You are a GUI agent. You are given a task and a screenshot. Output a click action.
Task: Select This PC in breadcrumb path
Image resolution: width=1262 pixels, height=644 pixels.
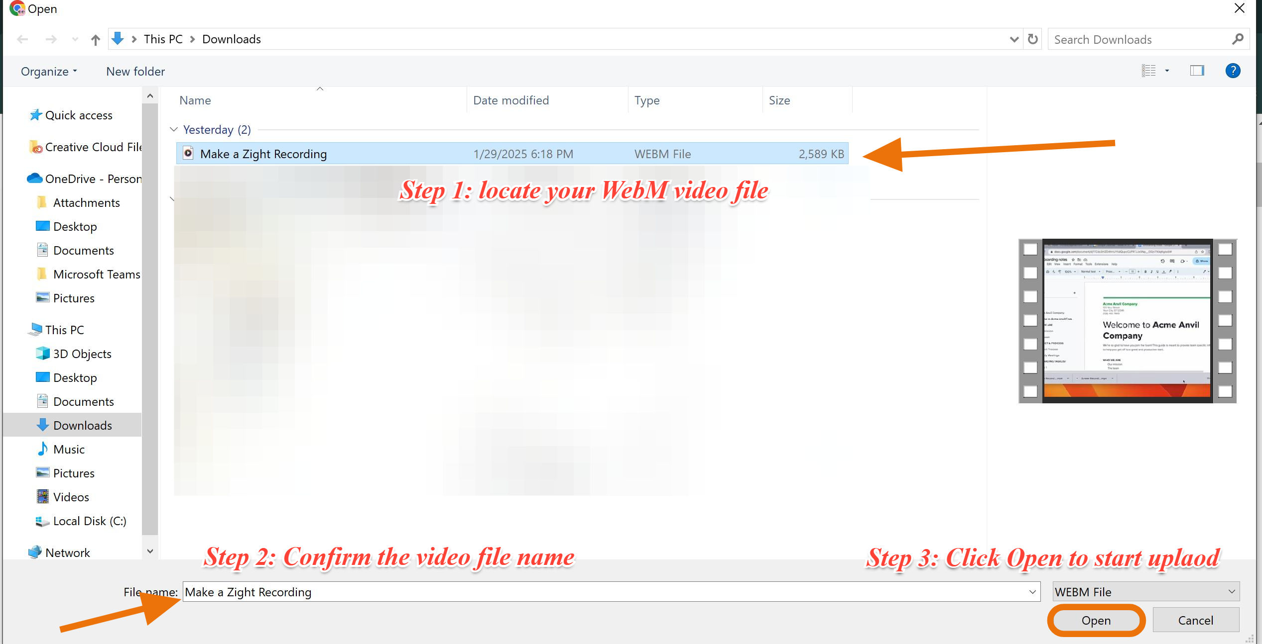pos(163,39)
